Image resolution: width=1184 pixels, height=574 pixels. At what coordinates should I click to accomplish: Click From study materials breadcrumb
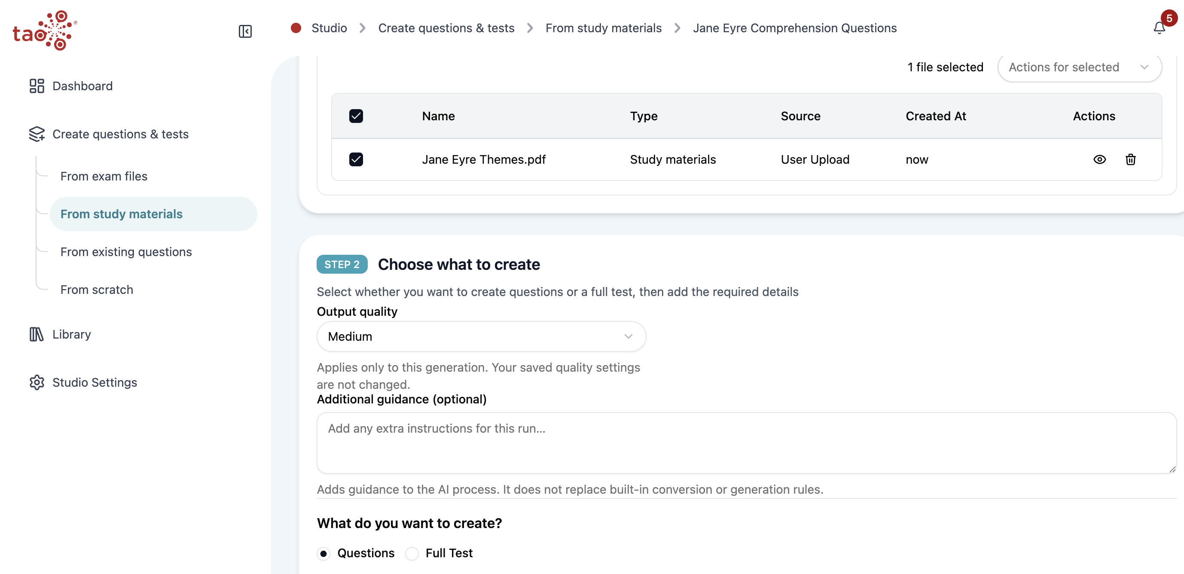604,28
